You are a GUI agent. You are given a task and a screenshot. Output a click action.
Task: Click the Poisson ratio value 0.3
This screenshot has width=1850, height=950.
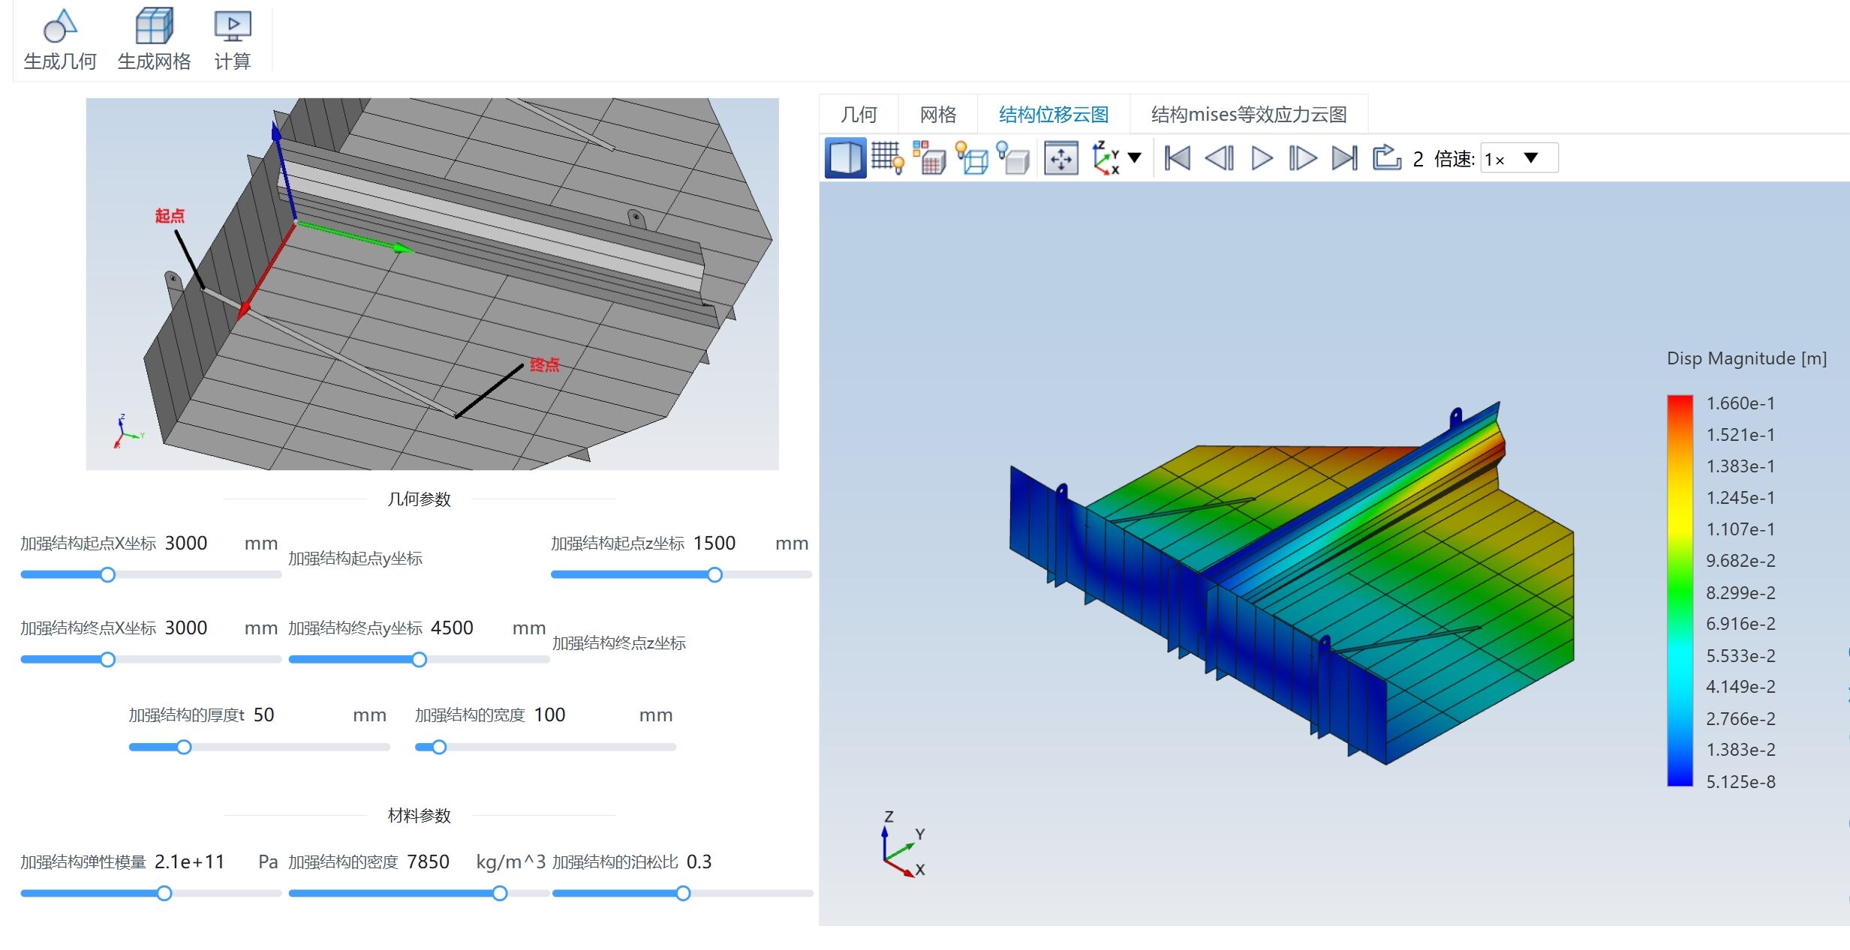699,862
